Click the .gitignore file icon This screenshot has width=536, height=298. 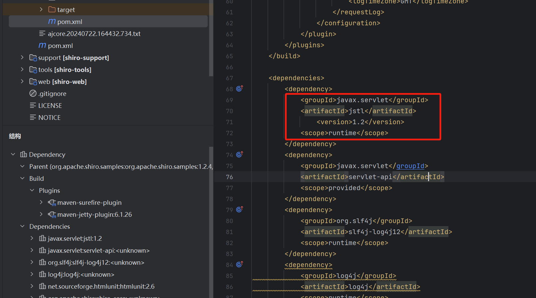[33, 94]
